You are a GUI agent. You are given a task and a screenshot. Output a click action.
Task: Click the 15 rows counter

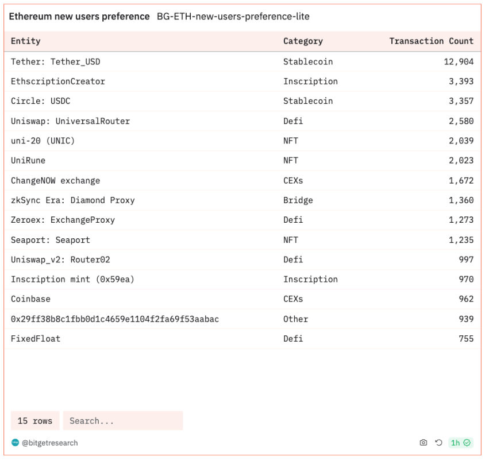pos(34,421)
